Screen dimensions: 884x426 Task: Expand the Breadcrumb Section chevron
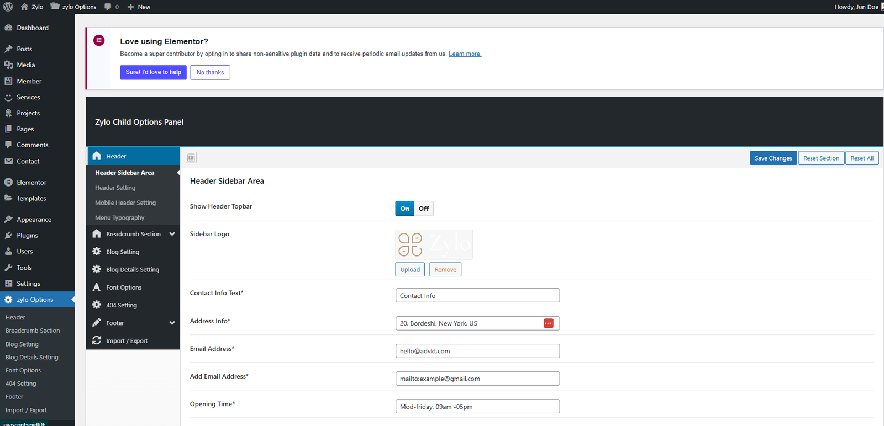pos(172,234)
